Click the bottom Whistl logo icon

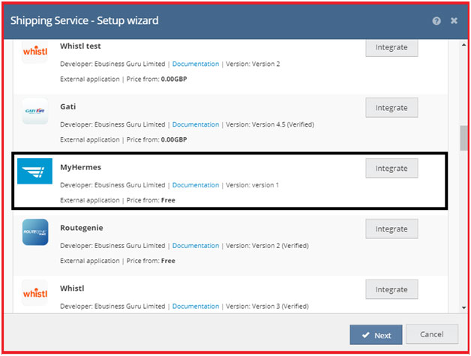pyautogui.click(x=35, y=293)
